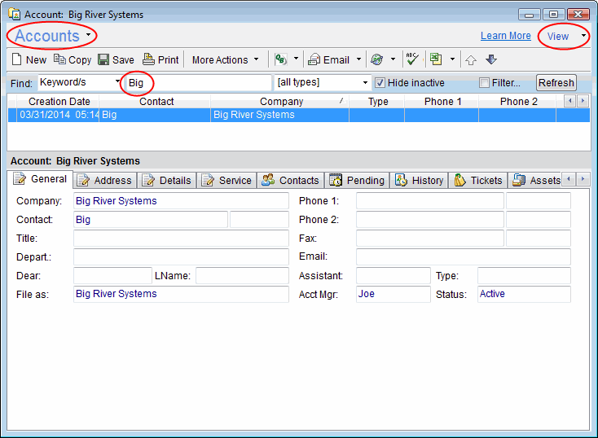This screenshot has width=598, height=438.
Task: Click the Print toolbar icon
Action: (x=148, y=59)
